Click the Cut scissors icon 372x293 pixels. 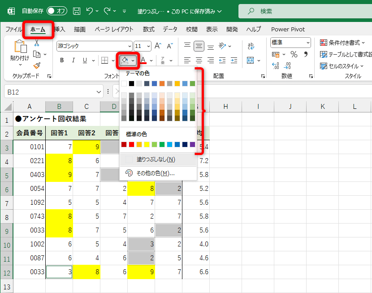tap(37, 43)
